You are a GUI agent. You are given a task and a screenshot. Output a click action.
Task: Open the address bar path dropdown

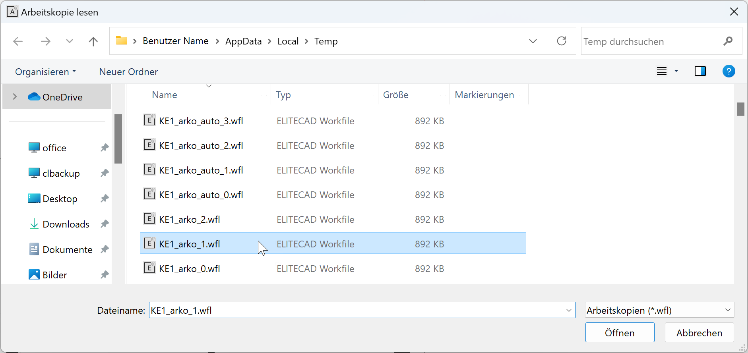[533, 41]
